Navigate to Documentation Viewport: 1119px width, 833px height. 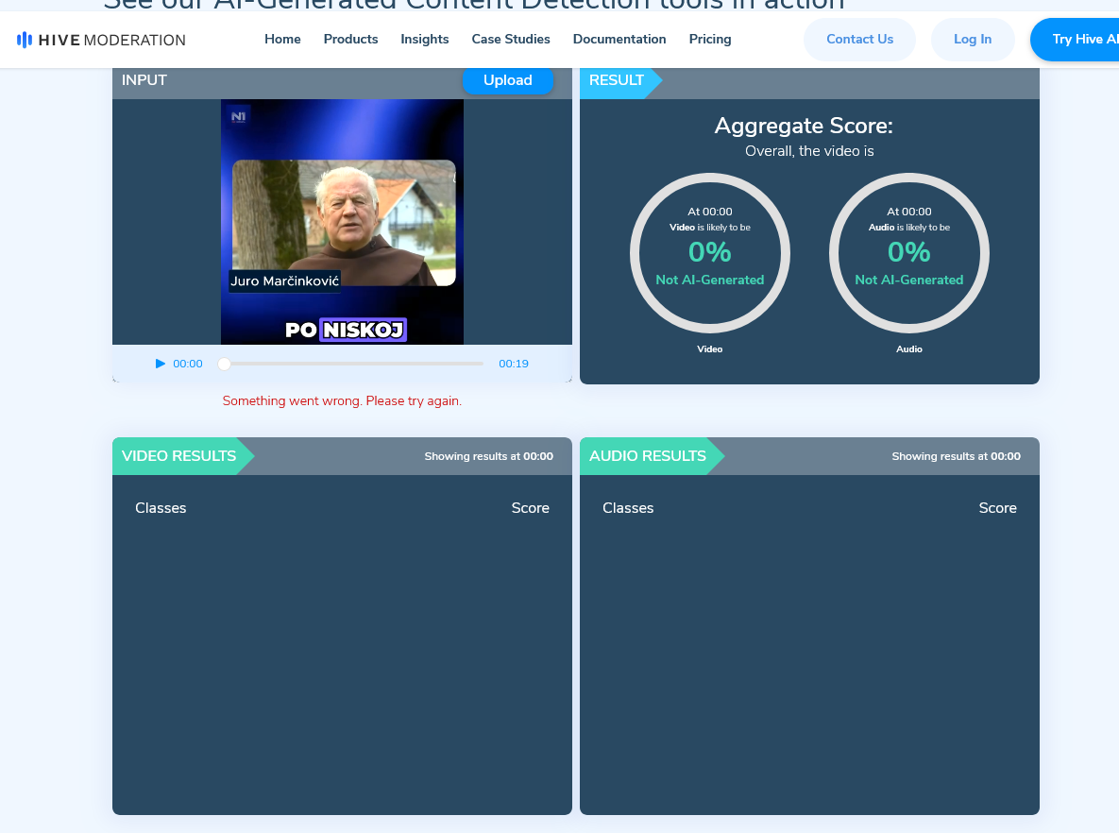(x=619, y=39)
